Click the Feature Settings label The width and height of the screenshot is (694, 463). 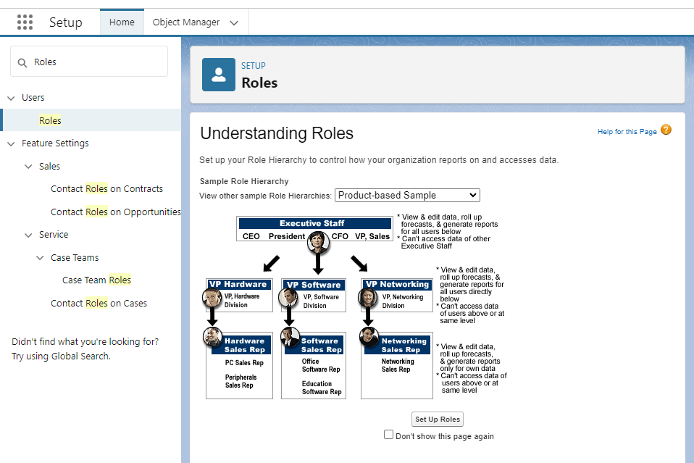point(55,143)
